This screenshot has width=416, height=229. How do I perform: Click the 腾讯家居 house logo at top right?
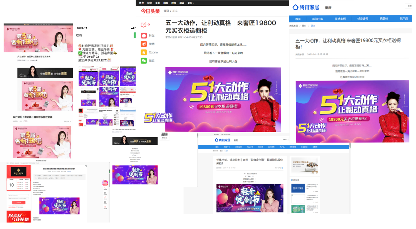point(306,7)
